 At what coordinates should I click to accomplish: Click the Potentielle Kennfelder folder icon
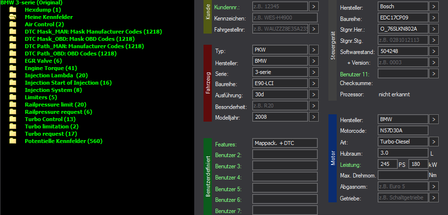point(13,141)
